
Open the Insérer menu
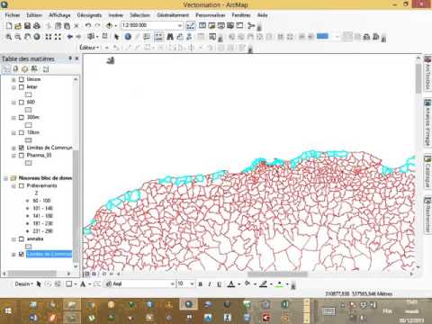116,15
